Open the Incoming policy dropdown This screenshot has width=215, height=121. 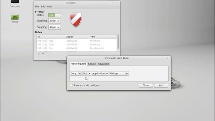(x=54, y=21)
